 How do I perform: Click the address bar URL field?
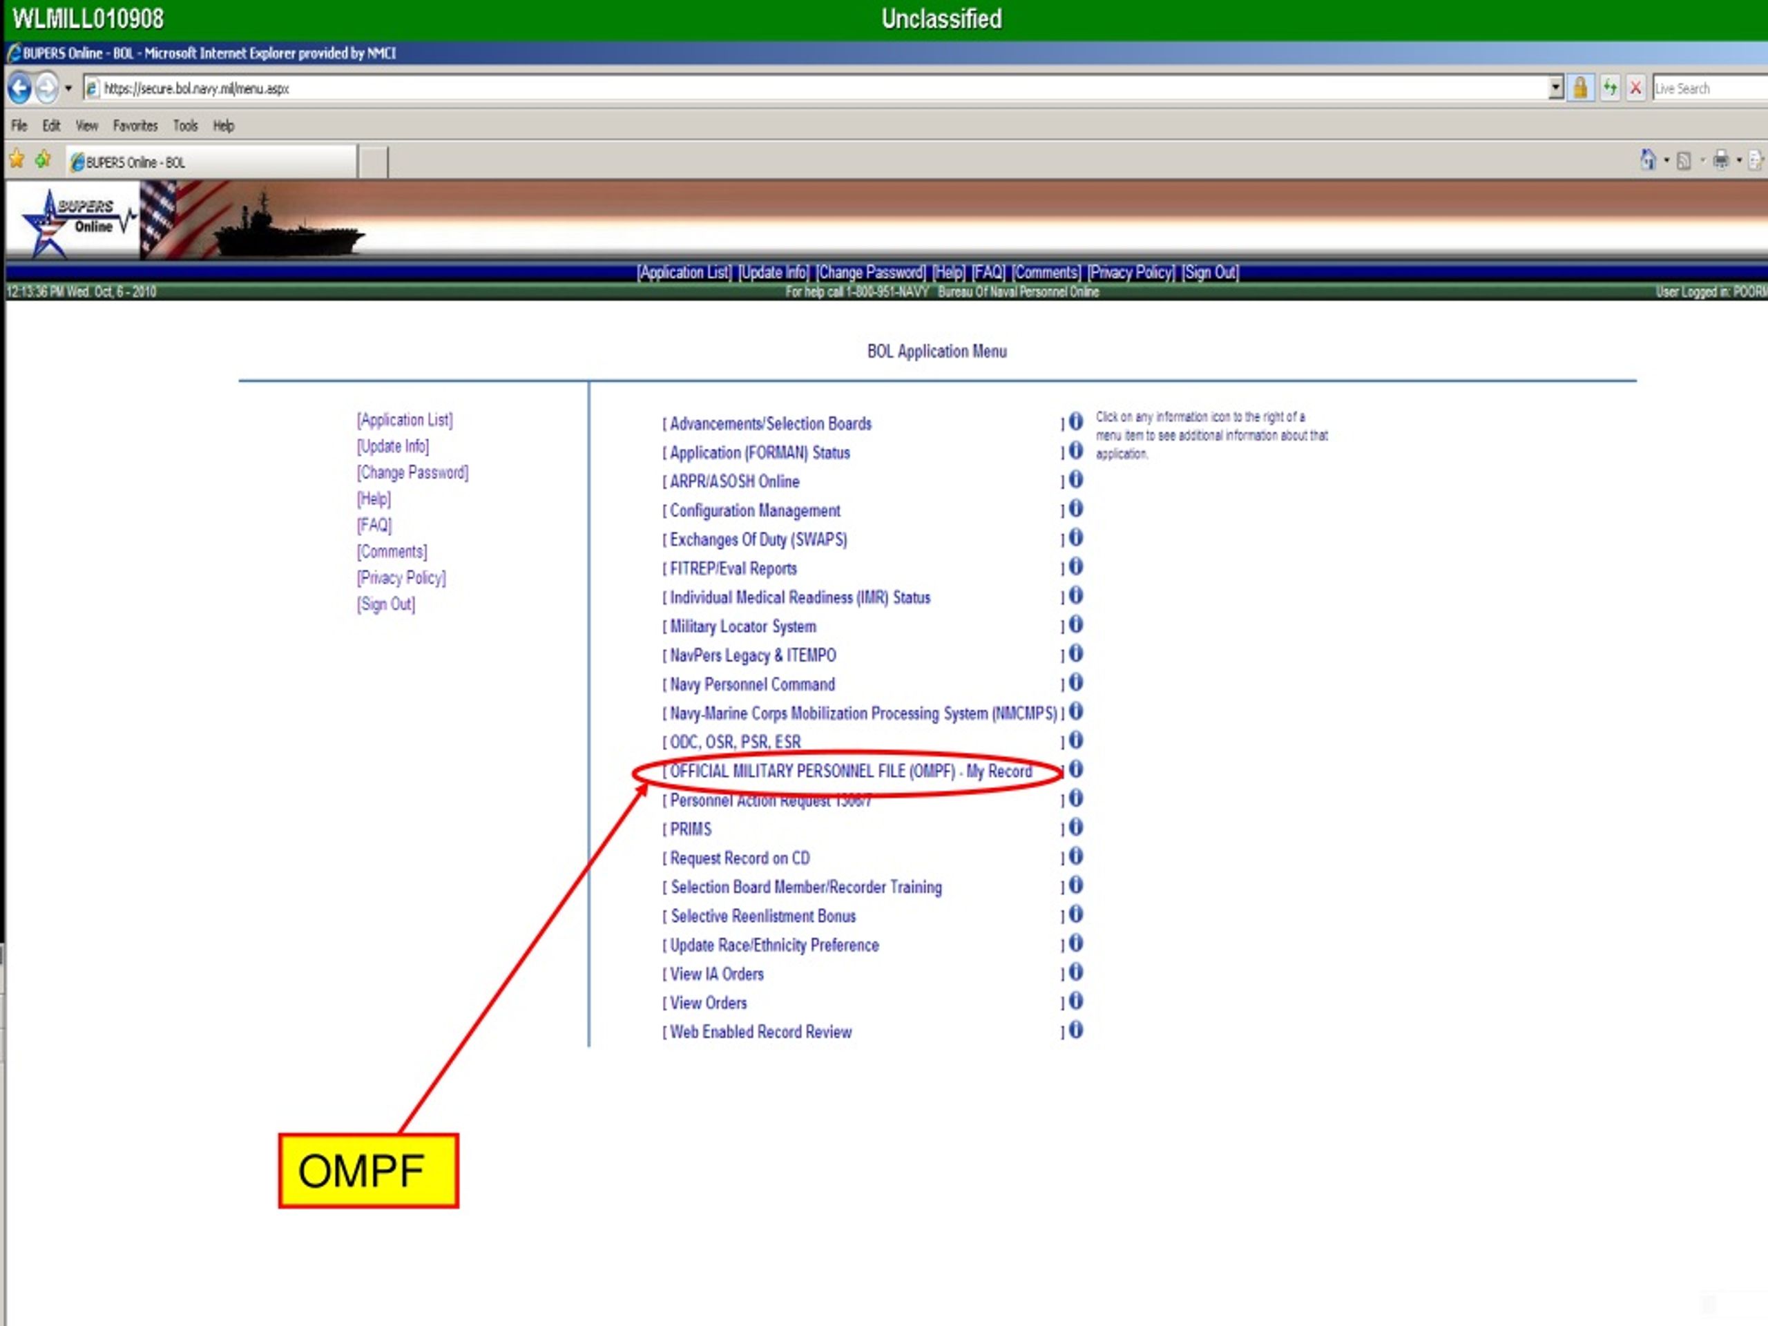click(x=815, y=88)
